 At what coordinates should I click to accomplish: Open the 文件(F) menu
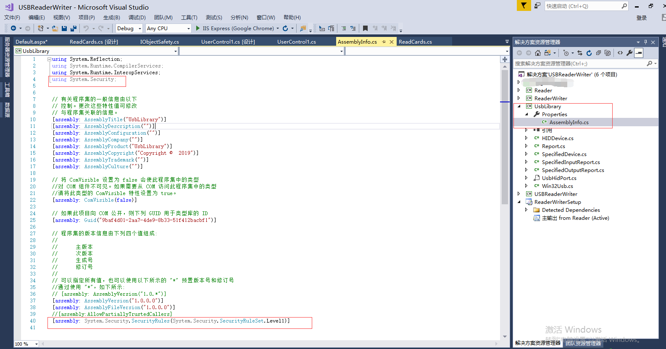pos(12,18)
